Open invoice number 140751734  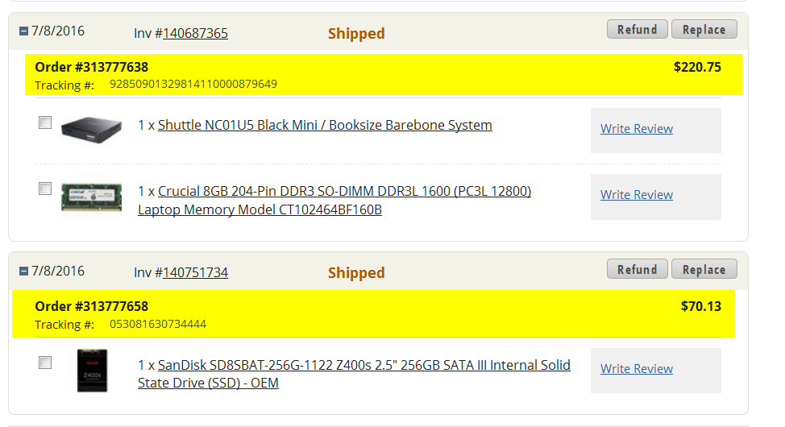coord(195,272)
